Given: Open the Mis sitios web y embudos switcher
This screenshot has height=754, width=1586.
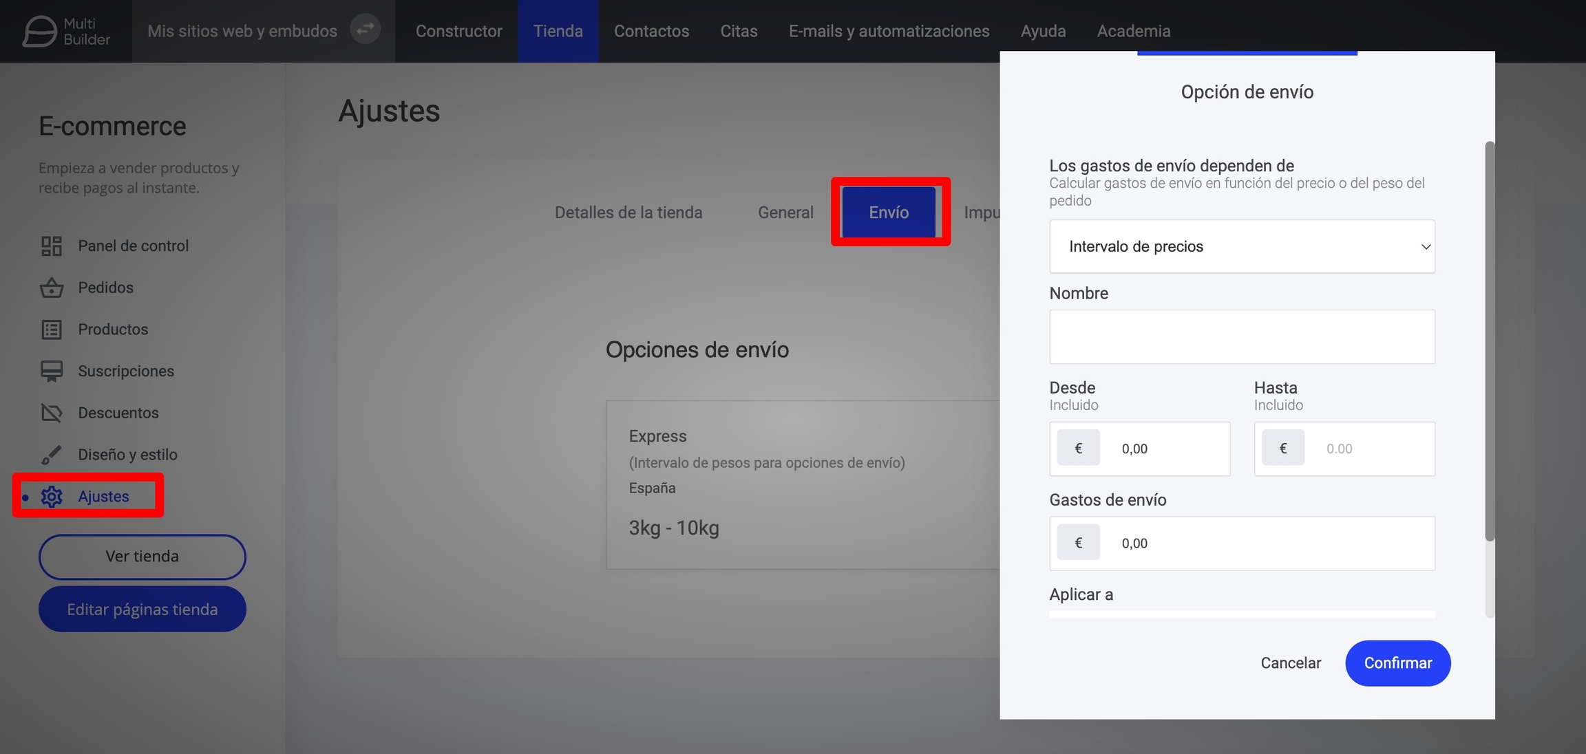Looking at the screenshot, I should tap(242, 31).
